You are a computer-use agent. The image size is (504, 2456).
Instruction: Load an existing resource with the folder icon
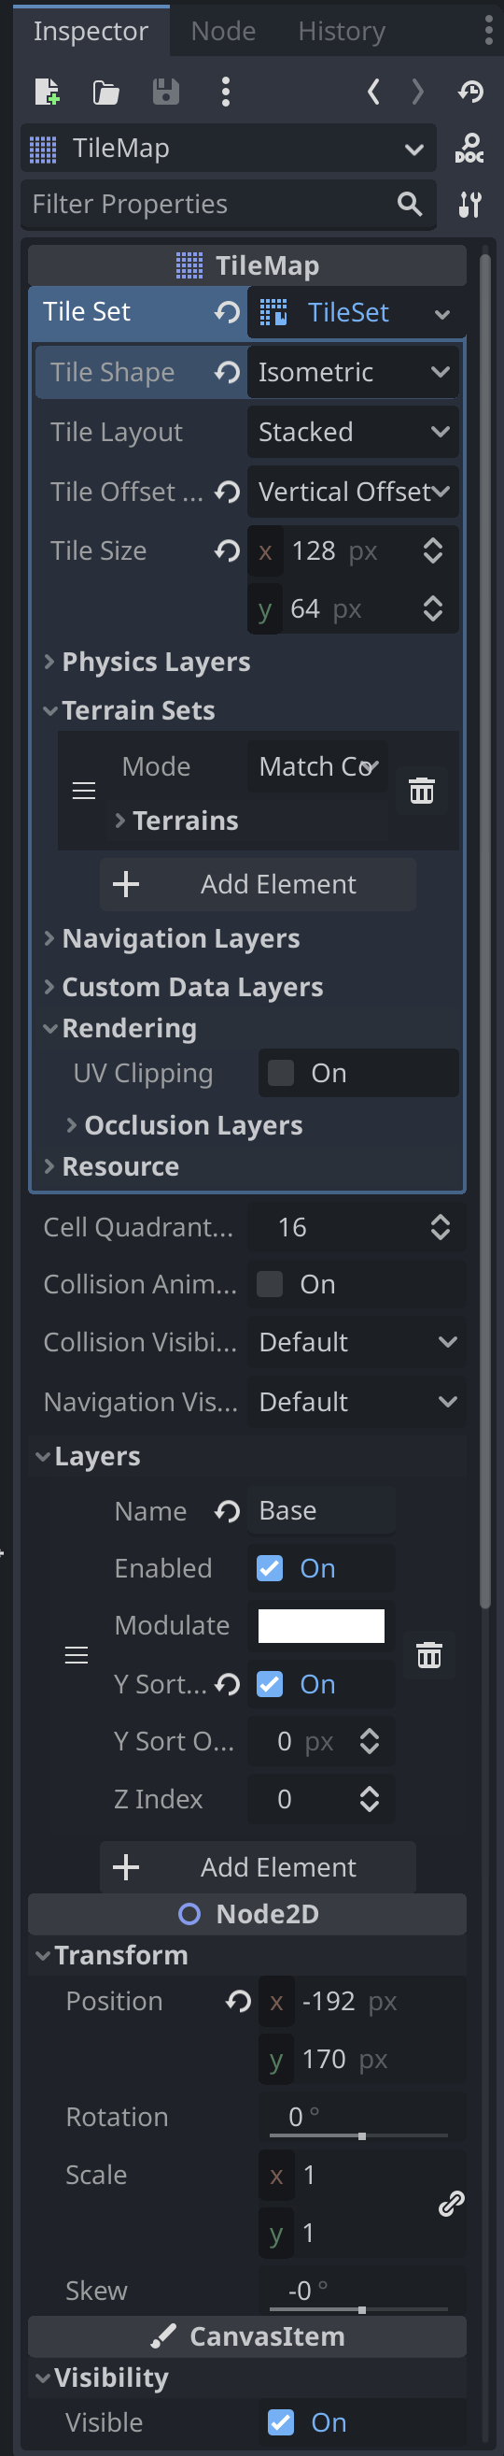(105, 92)
